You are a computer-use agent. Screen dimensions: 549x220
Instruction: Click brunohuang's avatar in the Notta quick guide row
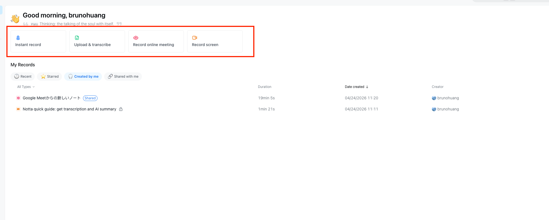[434, 109]
